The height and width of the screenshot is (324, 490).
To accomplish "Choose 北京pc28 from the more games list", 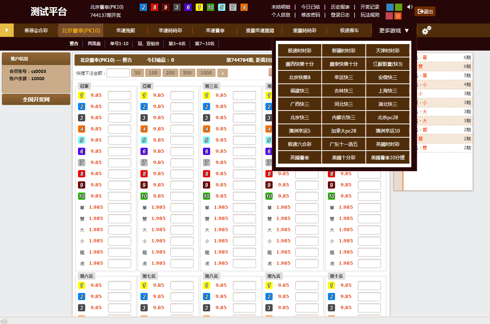I will [387, 117].
